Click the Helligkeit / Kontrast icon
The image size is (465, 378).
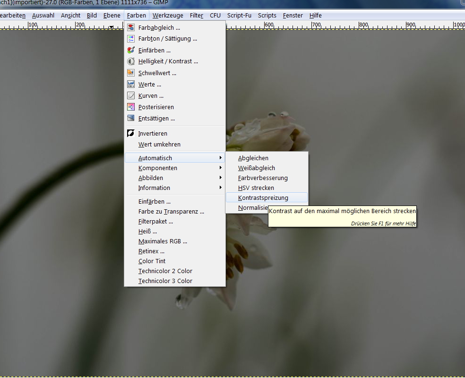pyautogui.click(x=131, y=61)
